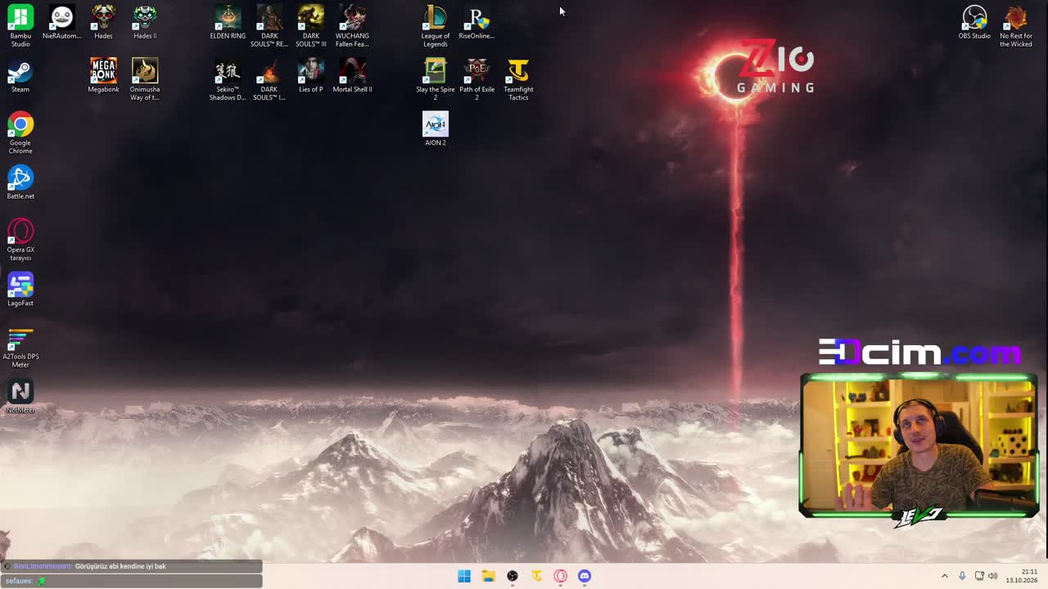
Task: Open the Windows Start menu button
Action: click(x=464, y=576)
